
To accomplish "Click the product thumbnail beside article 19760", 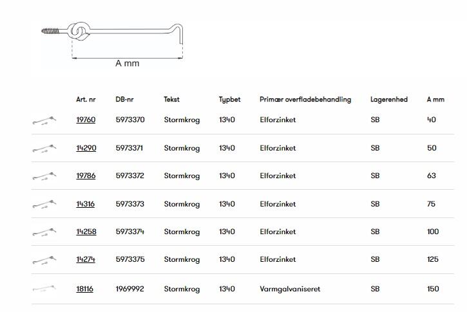I will (44, 120).
